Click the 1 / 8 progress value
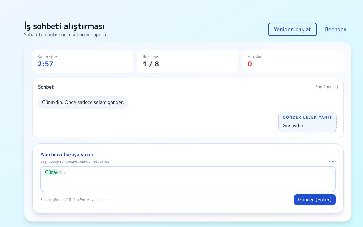Image resolution: width=363 pixels, height=227 pixels. coord(151,64)
